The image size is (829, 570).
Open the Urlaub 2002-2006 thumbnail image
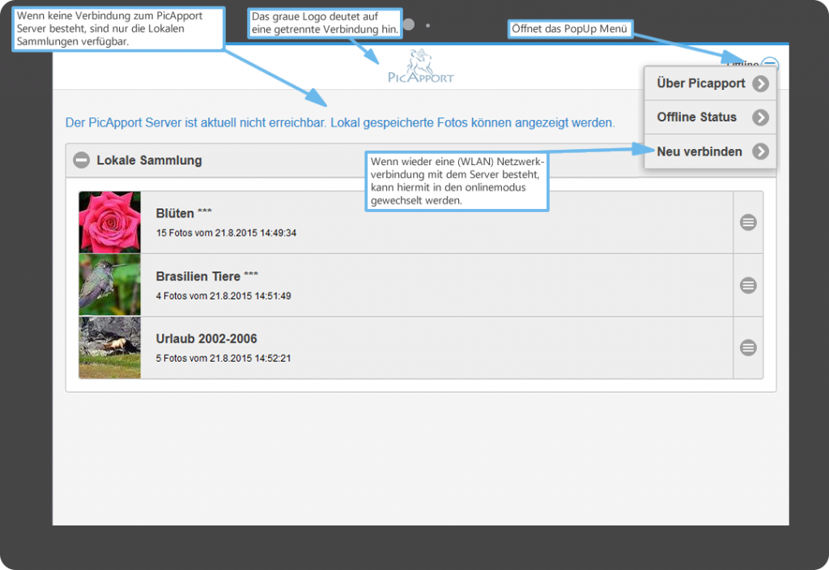point(110,347)
